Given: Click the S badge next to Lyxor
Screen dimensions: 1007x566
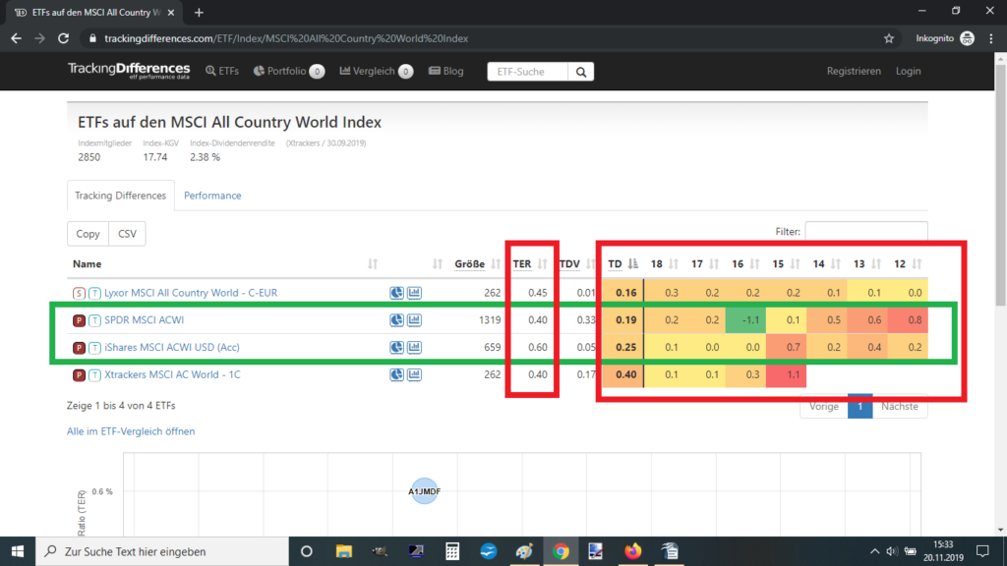Looking at the screenshot, I should (79, 293).
